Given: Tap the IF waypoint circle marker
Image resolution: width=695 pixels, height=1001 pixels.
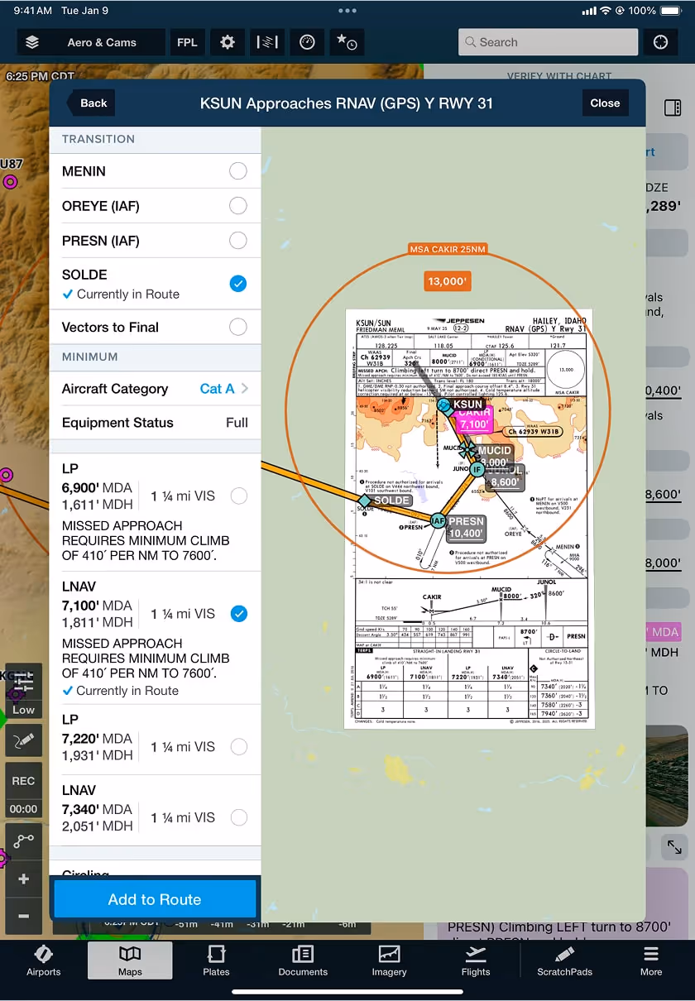Looking at the screenshot, I should 477,469.
